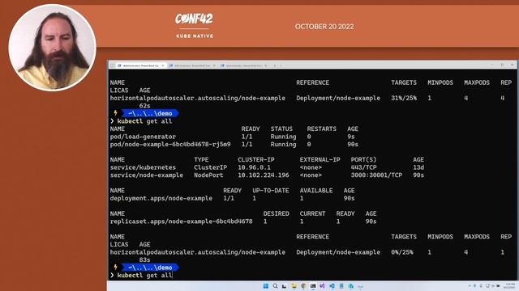This screenshot has width=519, height=291.
Task: Click the EXTERNAL-IP column header
Action: [x=320, y=160]
